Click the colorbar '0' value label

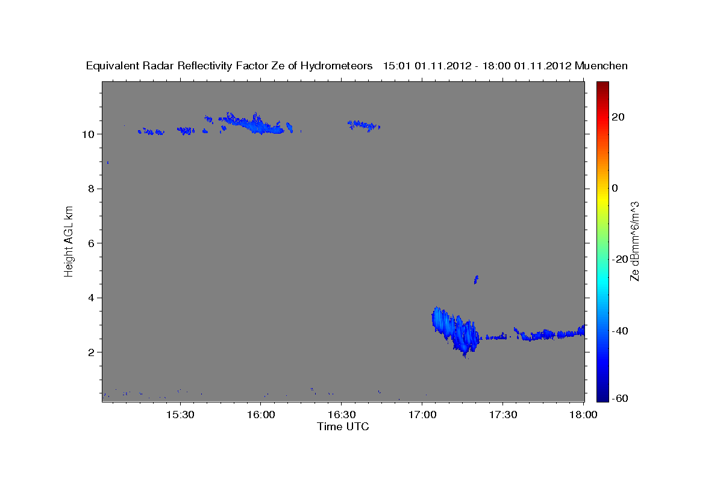pos(615,188)
